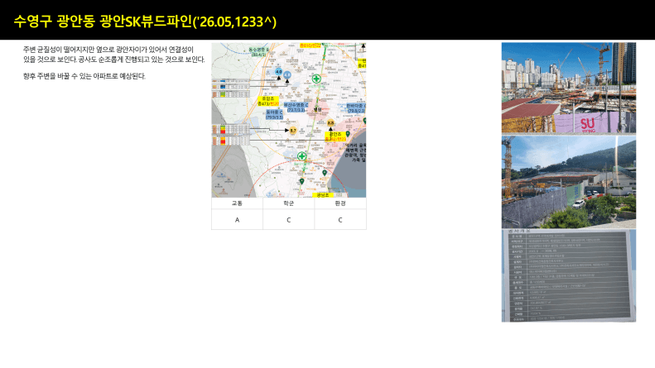Click the grade C cell under 환경
Viewport: 655px width, 368px height.
(x=340, y=219)
